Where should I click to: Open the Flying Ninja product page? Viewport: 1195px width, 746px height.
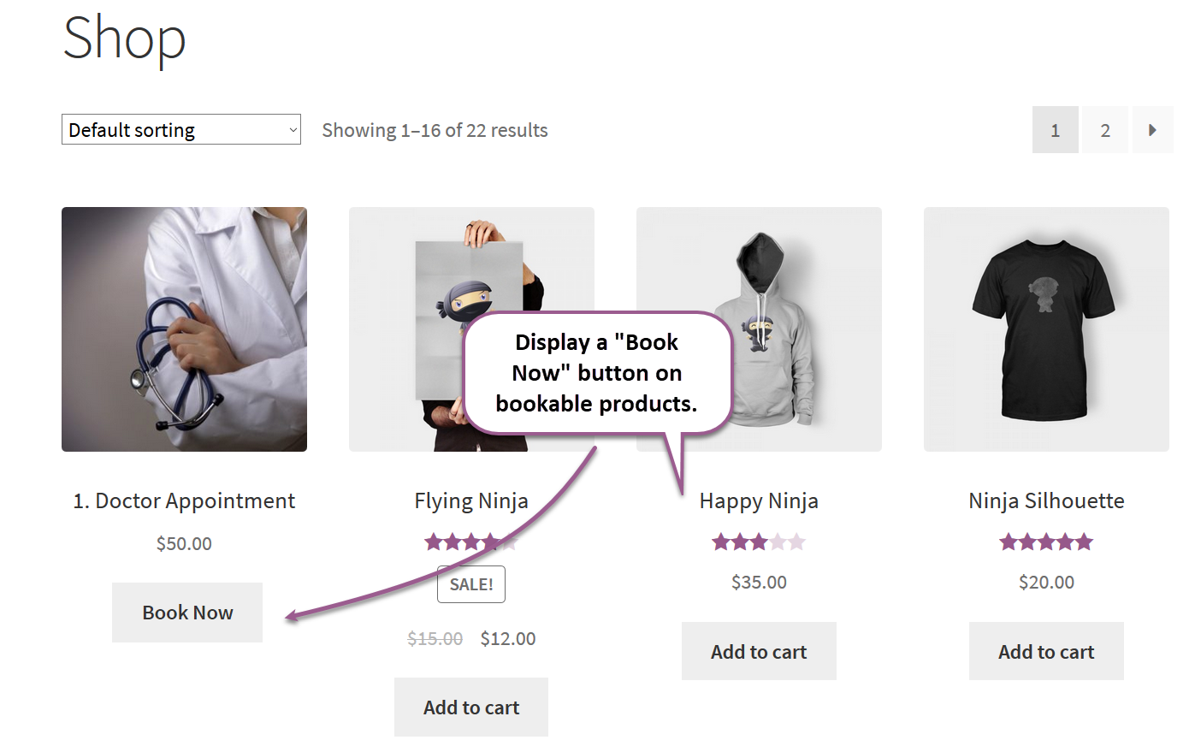(470, 500)
